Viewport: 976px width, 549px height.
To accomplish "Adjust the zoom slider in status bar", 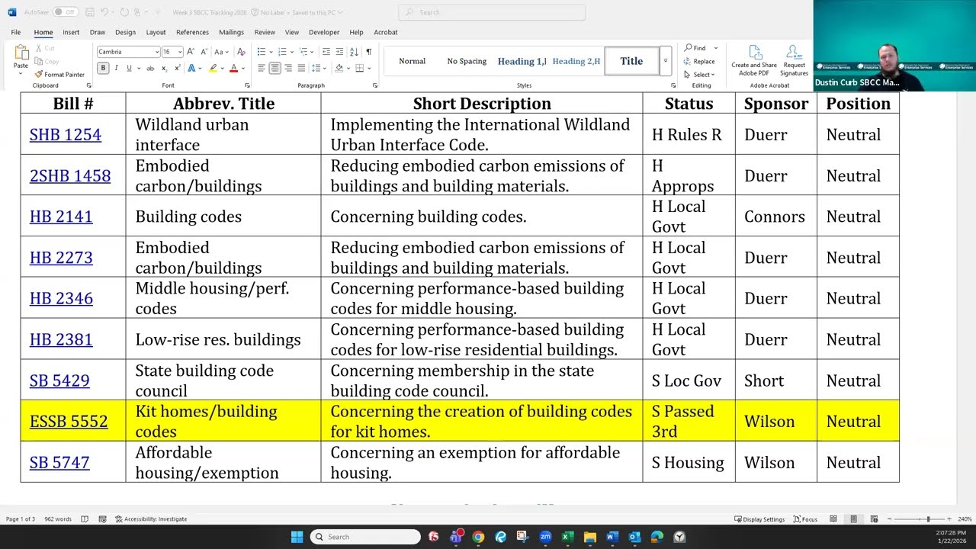I will (928, 519).
